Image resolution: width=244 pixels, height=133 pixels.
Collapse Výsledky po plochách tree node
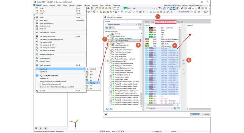click(x=106, y=61)
